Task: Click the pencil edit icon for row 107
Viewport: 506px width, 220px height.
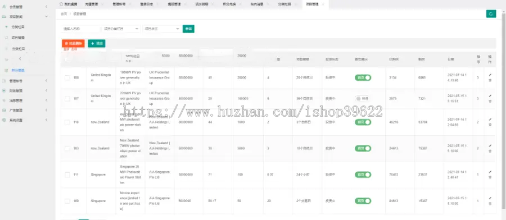Action: click(490, 95)
